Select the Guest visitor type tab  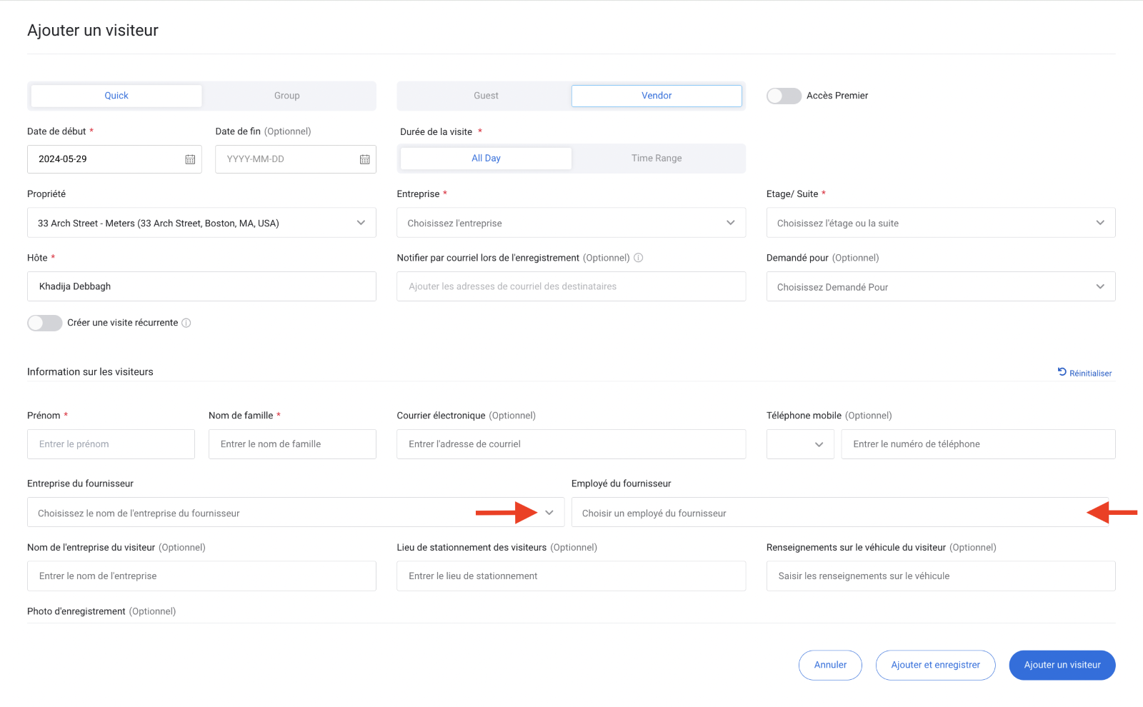pyautogui.click(x=486, y=96)
